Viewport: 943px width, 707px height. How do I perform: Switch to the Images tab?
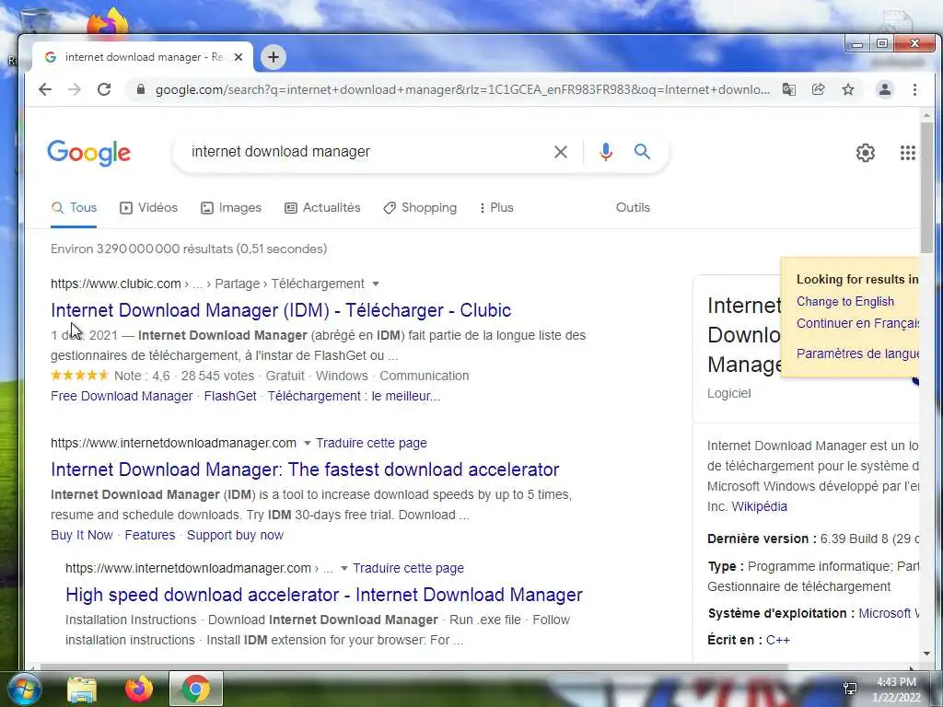coord(231,208)
